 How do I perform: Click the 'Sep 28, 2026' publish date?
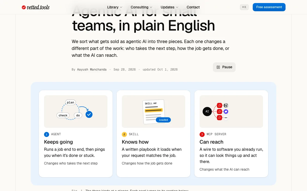pyautogui.click(x=125, y=70)
